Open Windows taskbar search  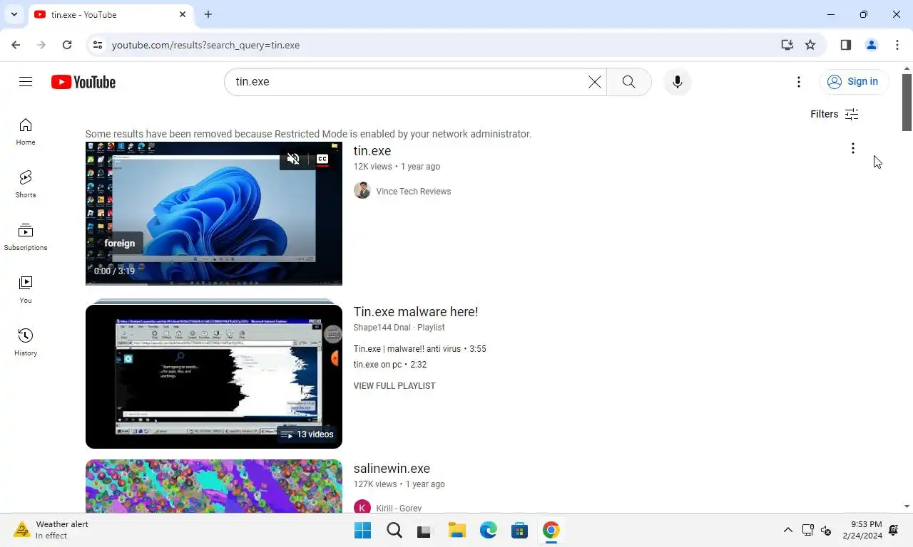pos(394,531)
